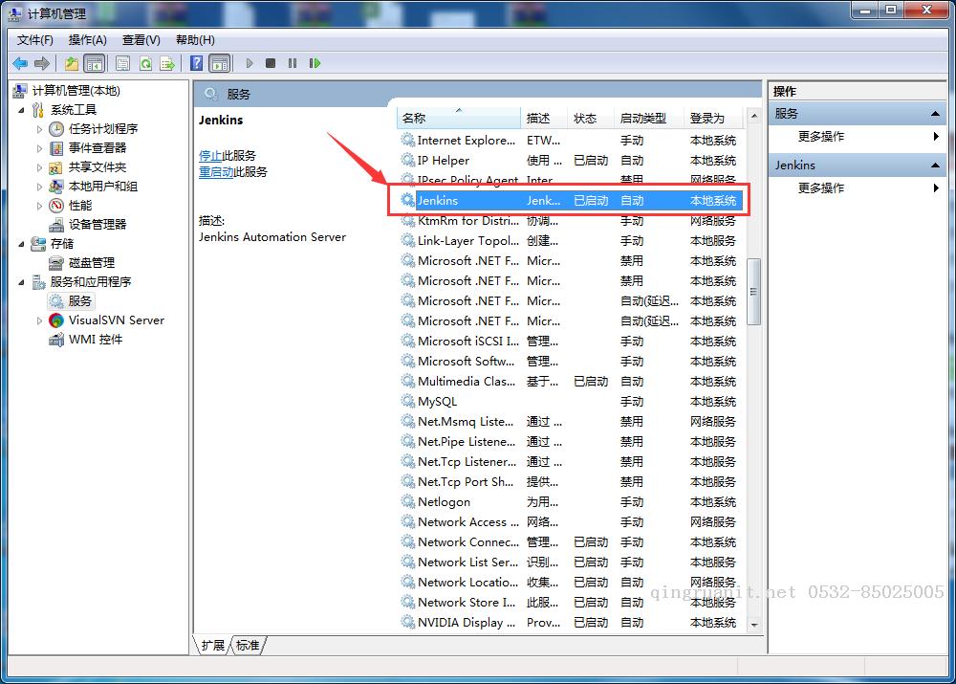Expand the 任务计划程序 tree node

point(40,129)
